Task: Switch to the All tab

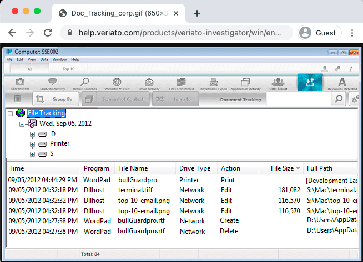Action: 30,69
